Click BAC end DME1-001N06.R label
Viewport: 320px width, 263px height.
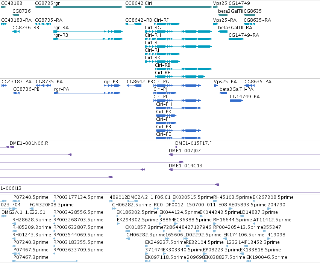pos(29,144)
